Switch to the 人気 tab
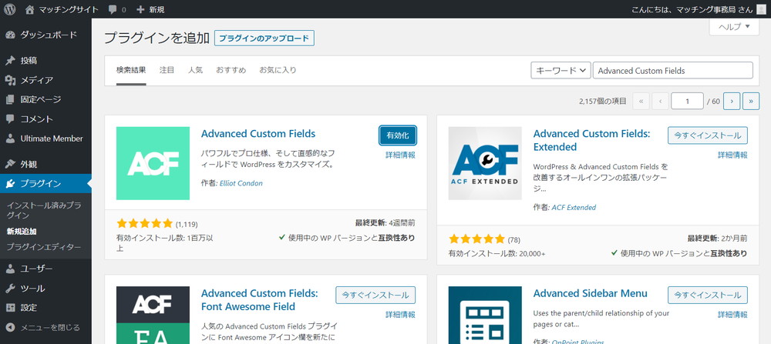The height and width of the screenshot is (344, 771). pos(195,70)
